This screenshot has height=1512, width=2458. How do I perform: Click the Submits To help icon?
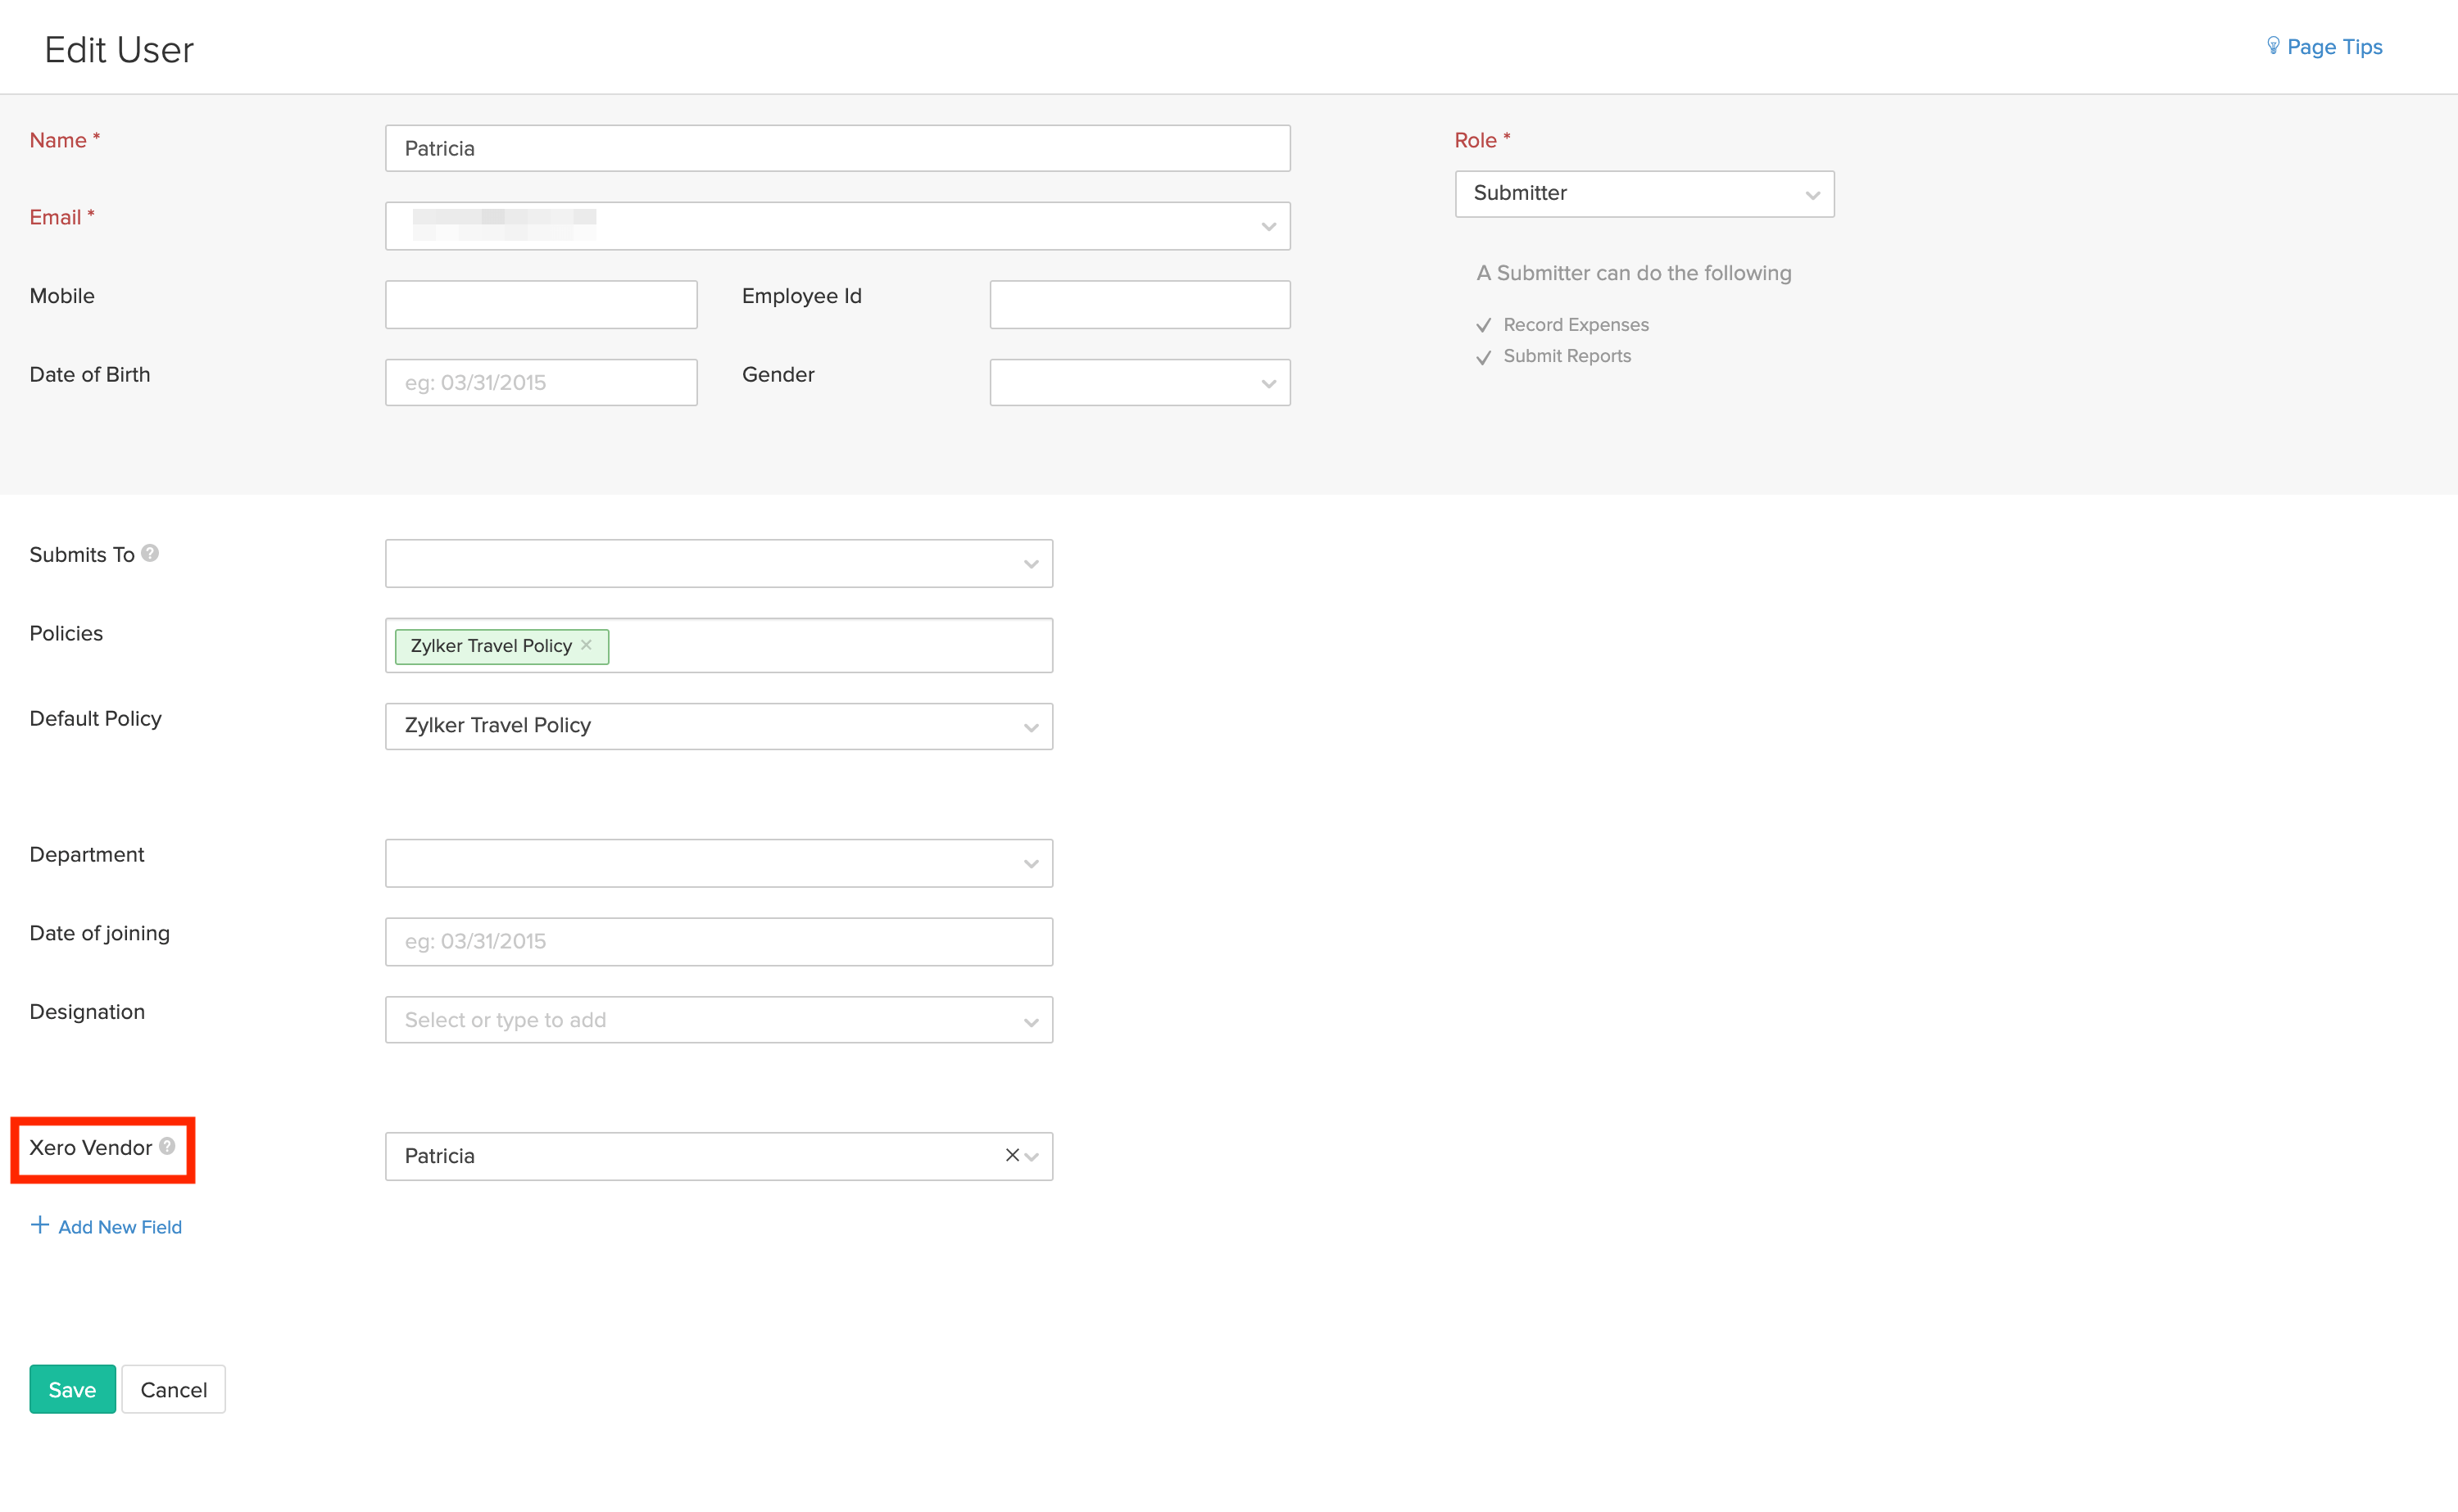150,553
